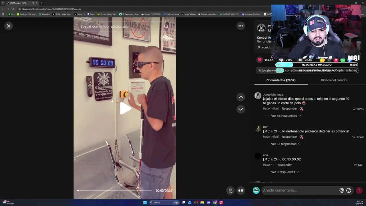Like the video with heart icon

pyautogui.click(x=260, y=60)
